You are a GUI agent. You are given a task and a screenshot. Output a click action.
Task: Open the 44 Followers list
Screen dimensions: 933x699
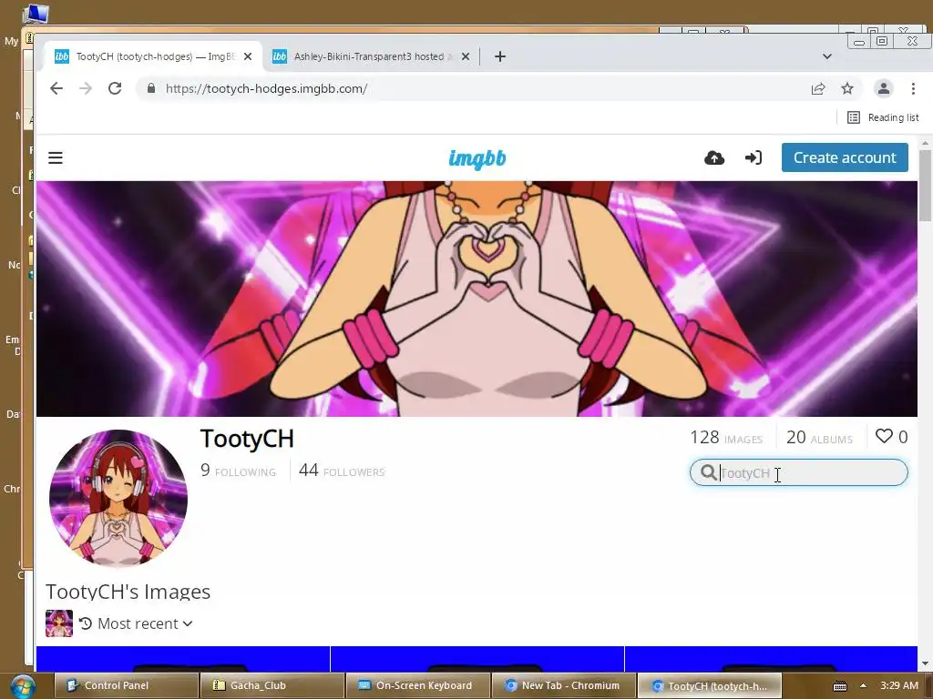(342, 471)
